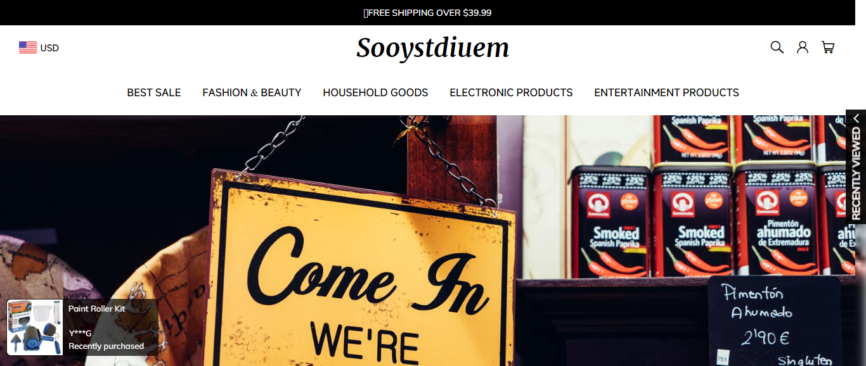The image size is (866, 366).
Task: Go to the BEST SALE menu
Action: pyautogui.click(x=154, y=92)
